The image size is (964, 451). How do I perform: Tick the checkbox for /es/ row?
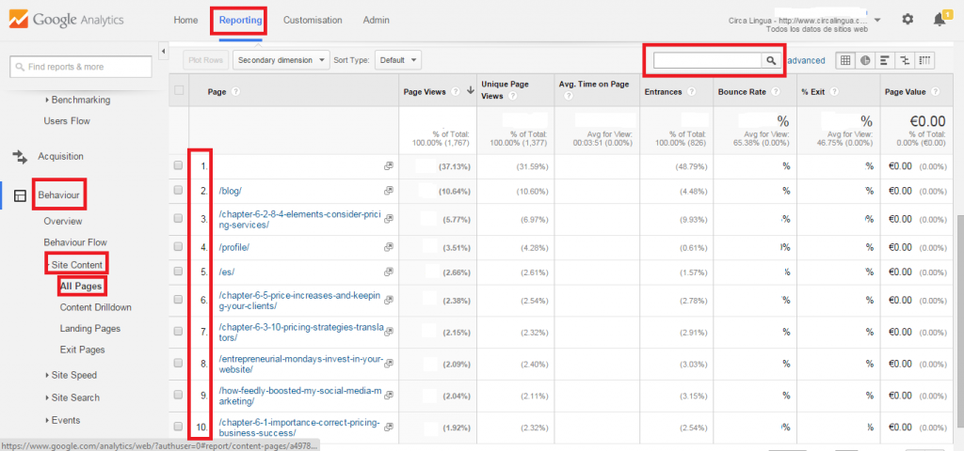[178, 272]
